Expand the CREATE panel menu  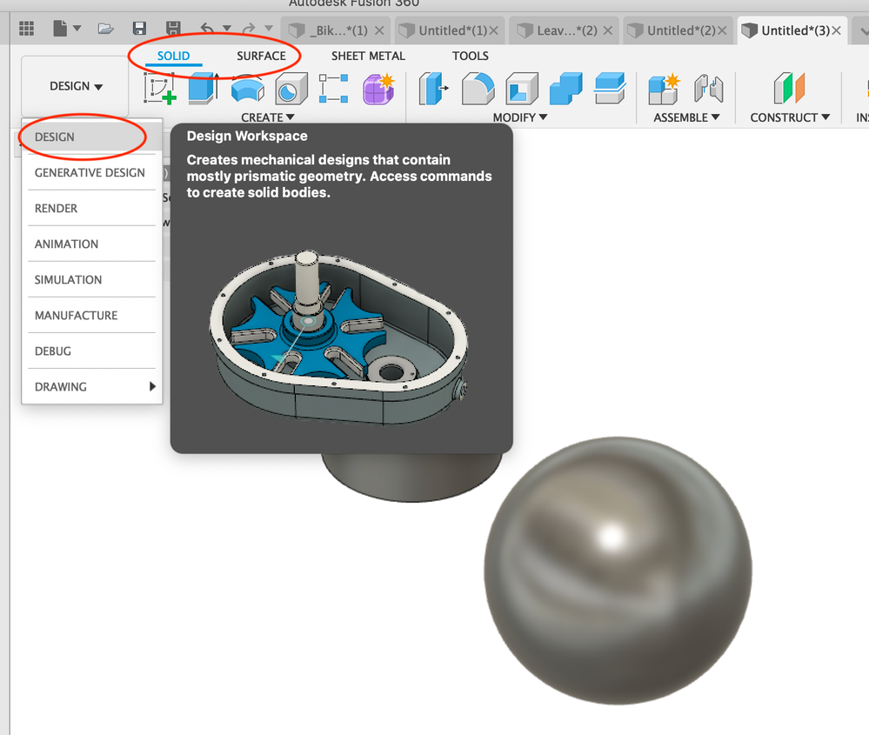(267, 117)
